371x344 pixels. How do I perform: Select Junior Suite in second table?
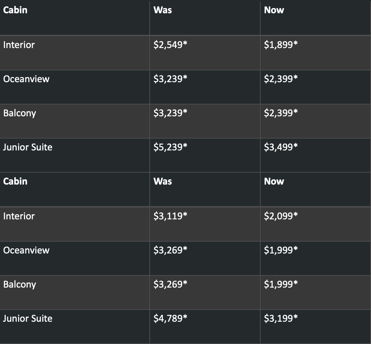click(28, 319)
